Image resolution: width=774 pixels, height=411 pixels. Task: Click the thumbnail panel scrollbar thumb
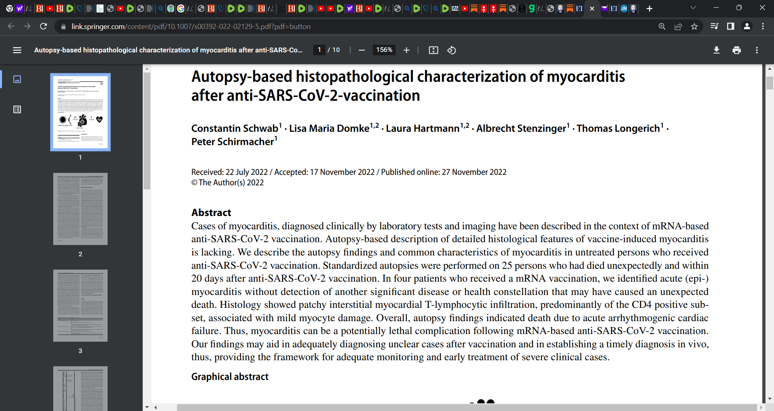[x=147, y=131]
